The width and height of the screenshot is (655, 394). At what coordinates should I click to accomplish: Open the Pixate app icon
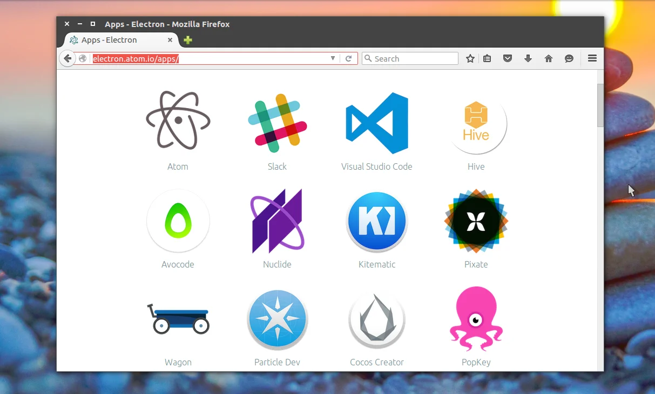point(476,221)
